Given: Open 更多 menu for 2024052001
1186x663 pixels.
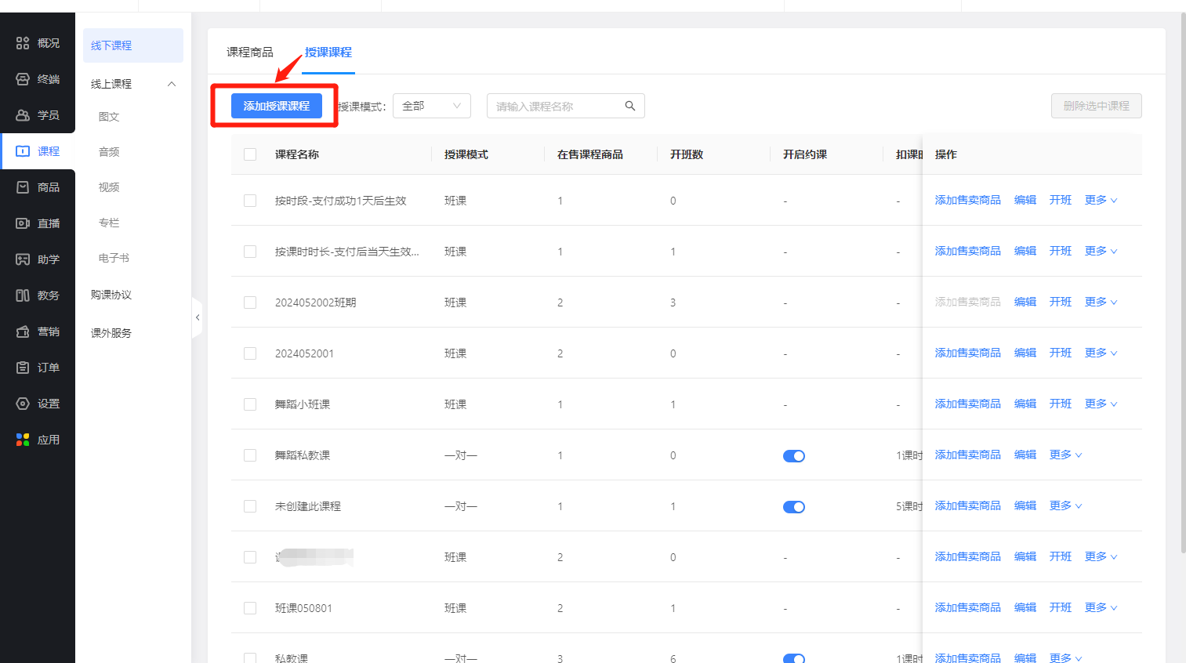Looking at the screenshot, I should [1101, 353].
